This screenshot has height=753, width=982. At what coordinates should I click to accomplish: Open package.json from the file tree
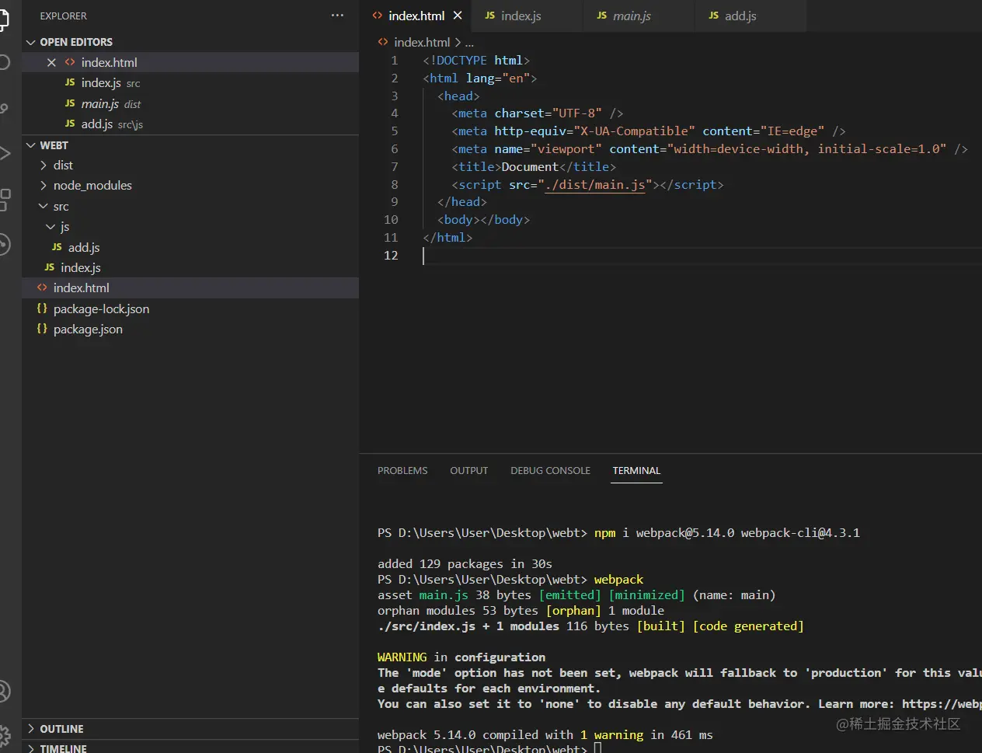pos(88,329)
